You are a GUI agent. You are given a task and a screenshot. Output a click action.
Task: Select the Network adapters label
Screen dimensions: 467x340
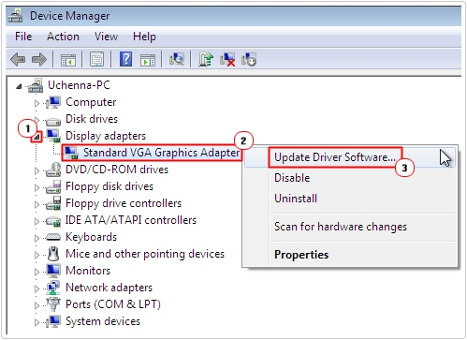tap(109, 288)
